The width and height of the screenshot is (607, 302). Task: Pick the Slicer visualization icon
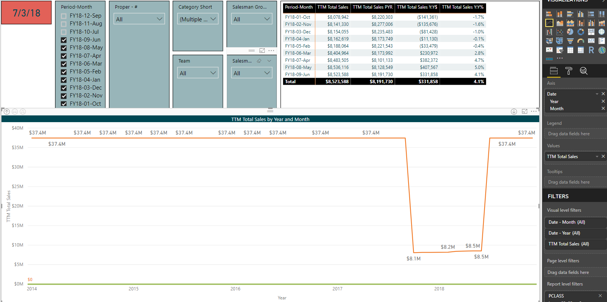pos(560,50)
